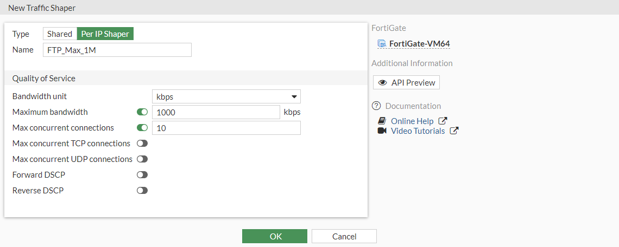Viewport: 619px width, 247px height.
Task: Click external link icon beside Video Tutorials
Action: coord(454,131)
